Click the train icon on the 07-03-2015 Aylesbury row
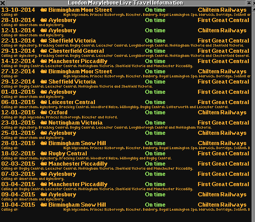The image size is (255, 222). (x=44, y=174)
